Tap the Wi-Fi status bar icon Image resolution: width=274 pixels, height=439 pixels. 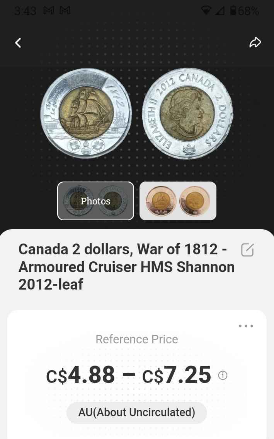pos(206,10)
